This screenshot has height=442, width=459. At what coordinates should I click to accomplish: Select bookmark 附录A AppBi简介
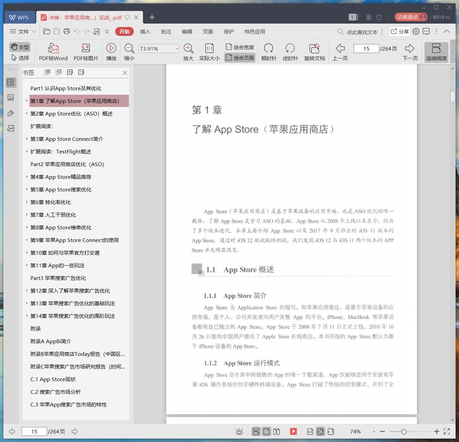coord(51,341)
